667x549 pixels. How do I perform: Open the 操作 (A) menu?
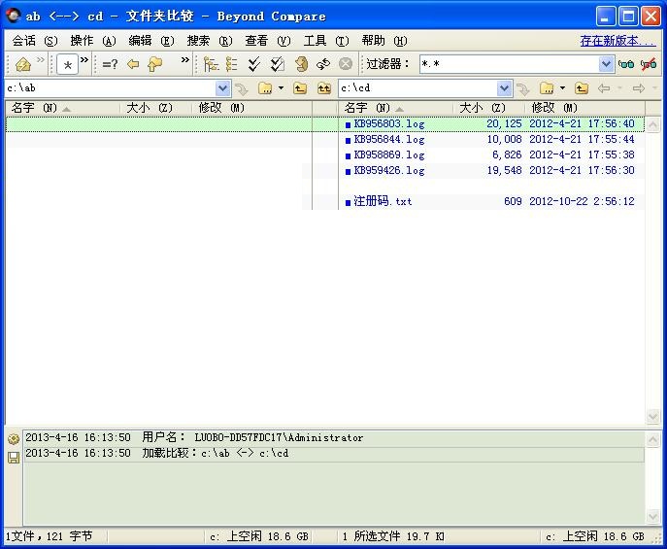(93, 41)
